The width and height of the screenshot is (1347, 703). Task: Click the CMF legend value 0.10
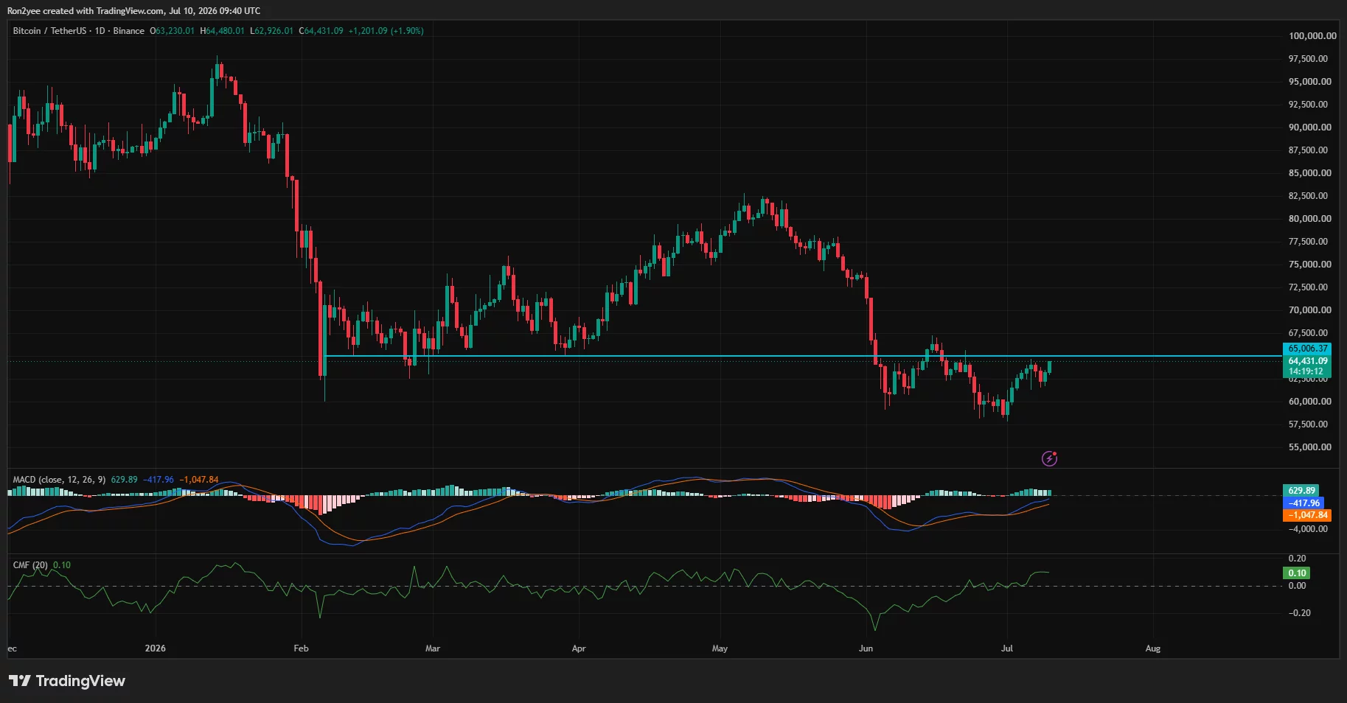pyautogui.click(x=62, y=565)
